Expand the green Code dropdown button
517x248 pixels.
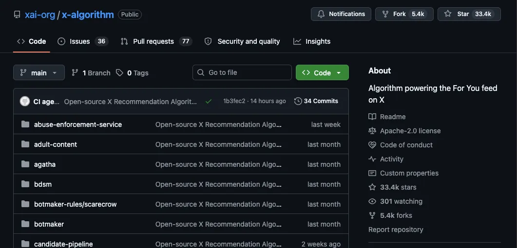(x=322, y=72)
